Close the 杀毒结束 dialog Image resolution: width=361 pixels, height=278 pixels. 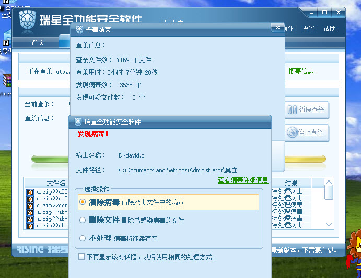pyautogui.click(x=278, y=28)
